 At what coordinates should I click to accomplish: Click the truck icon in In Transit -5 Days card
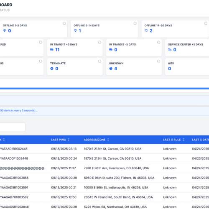111,50
